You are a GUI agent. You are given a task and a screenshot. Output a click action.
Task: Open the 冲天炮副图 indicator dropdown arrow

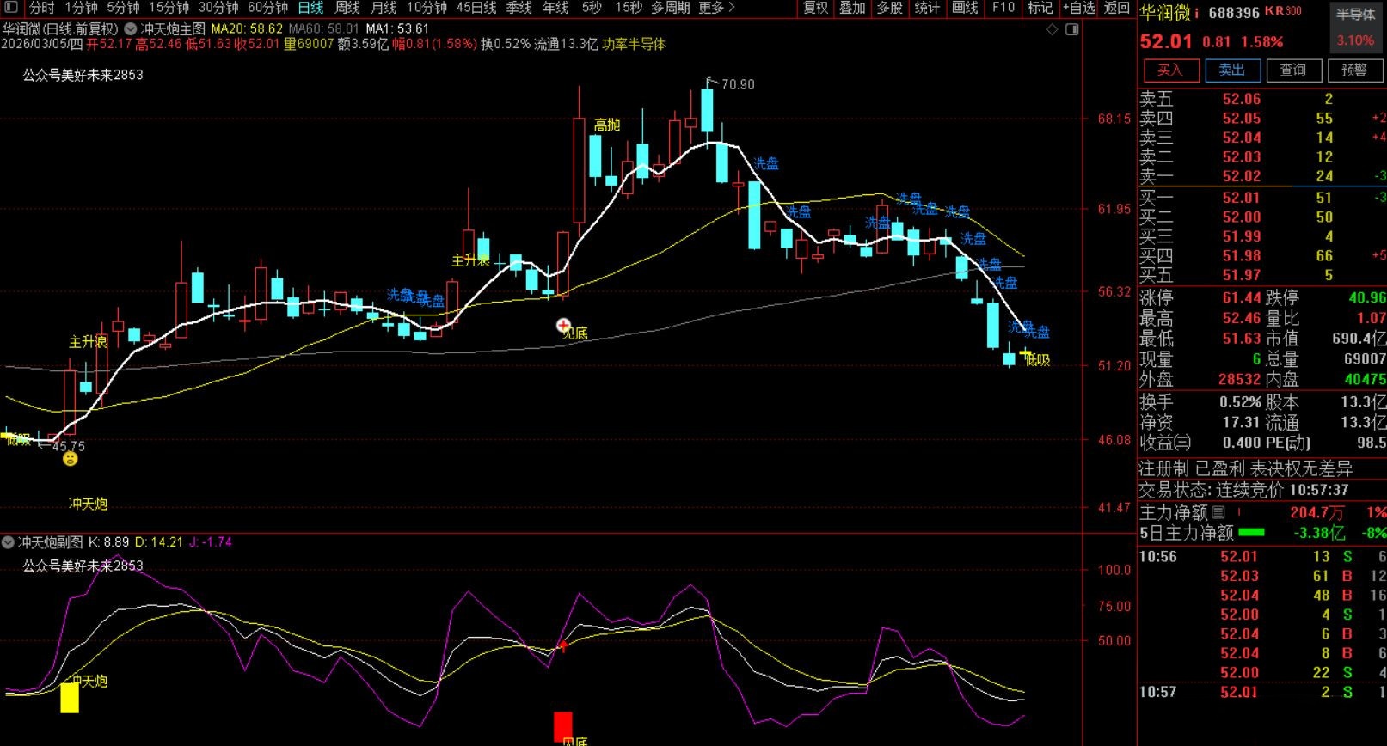[x=9, y=542]
